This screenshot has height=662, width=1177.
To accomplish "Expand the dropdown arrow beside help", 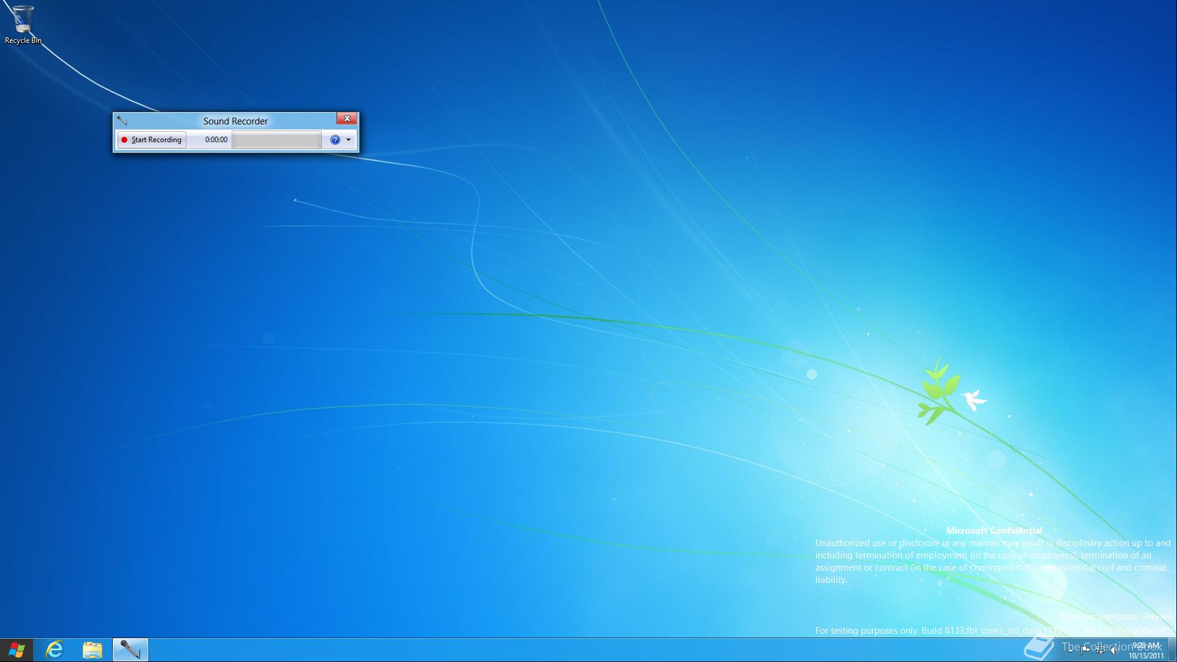I will click(x=348, y=140).
